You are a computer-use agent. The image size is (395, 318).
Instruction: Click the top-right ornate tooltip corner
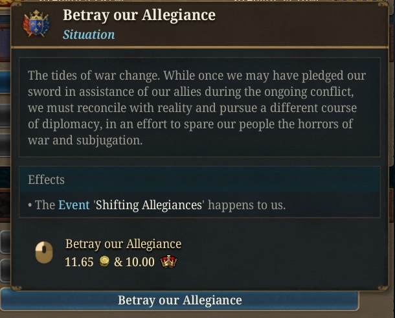(x=383, y=5)
